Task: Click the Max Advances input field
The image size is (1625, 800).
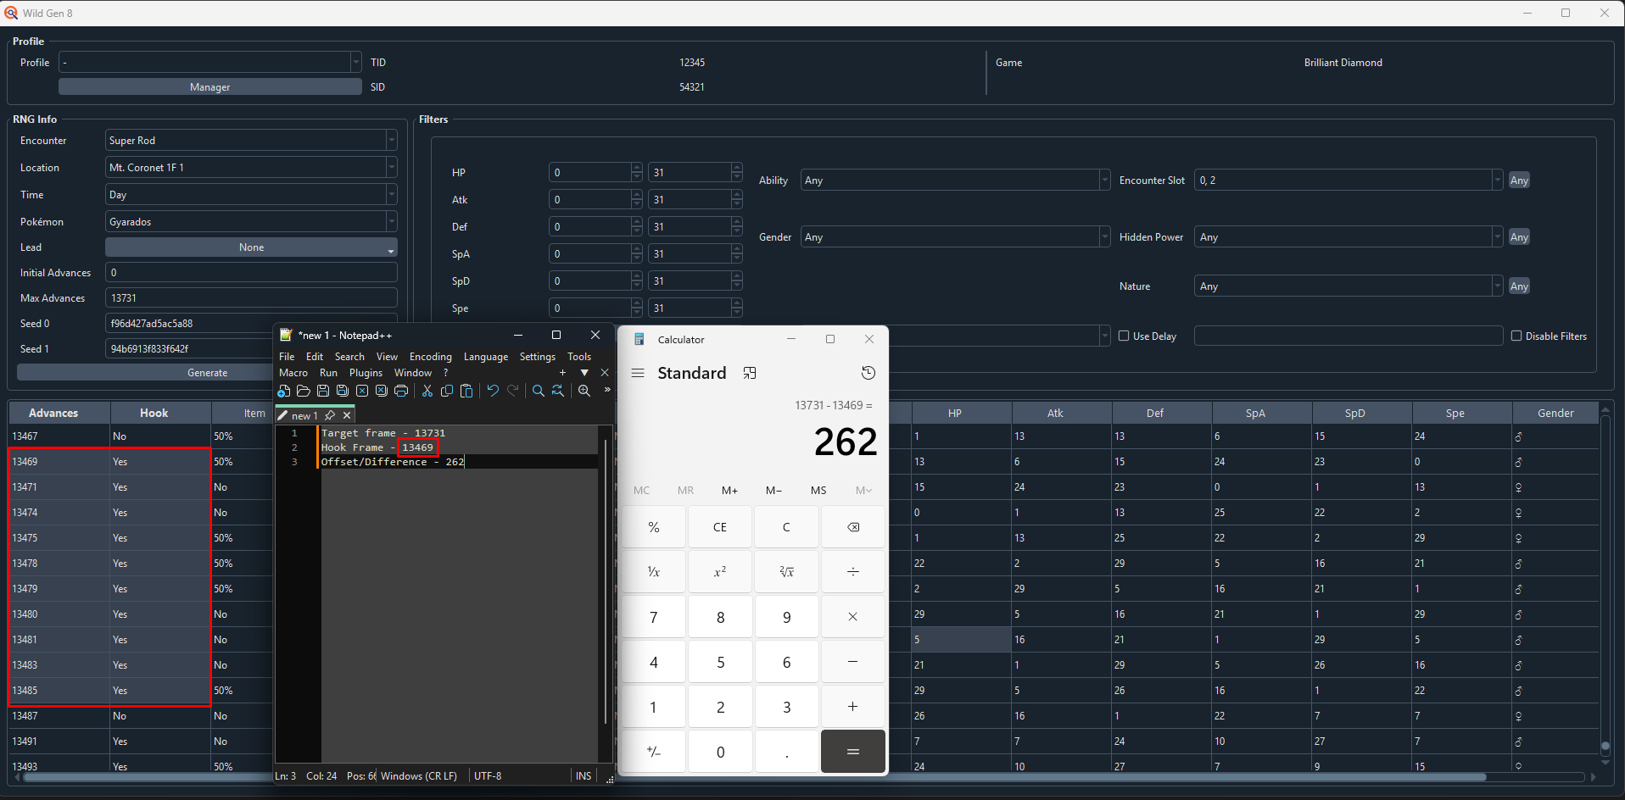Action: [x=251, y=298]
